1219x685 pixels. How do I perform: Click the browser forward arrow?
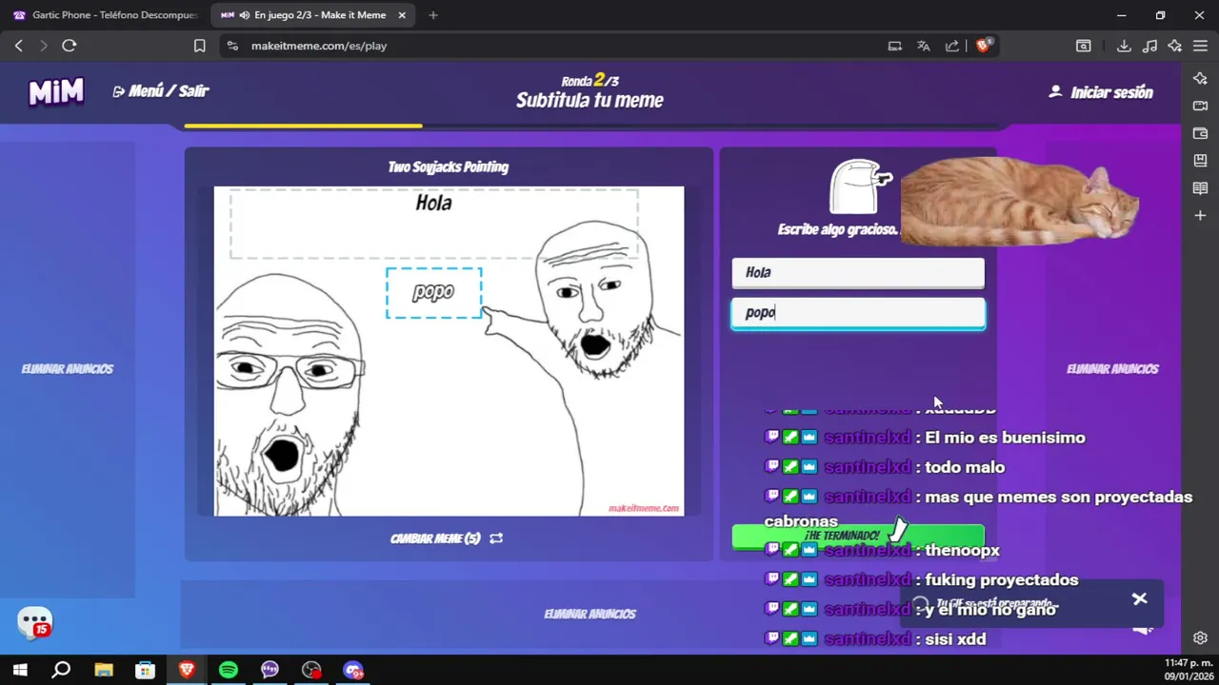tap(44, 46)
